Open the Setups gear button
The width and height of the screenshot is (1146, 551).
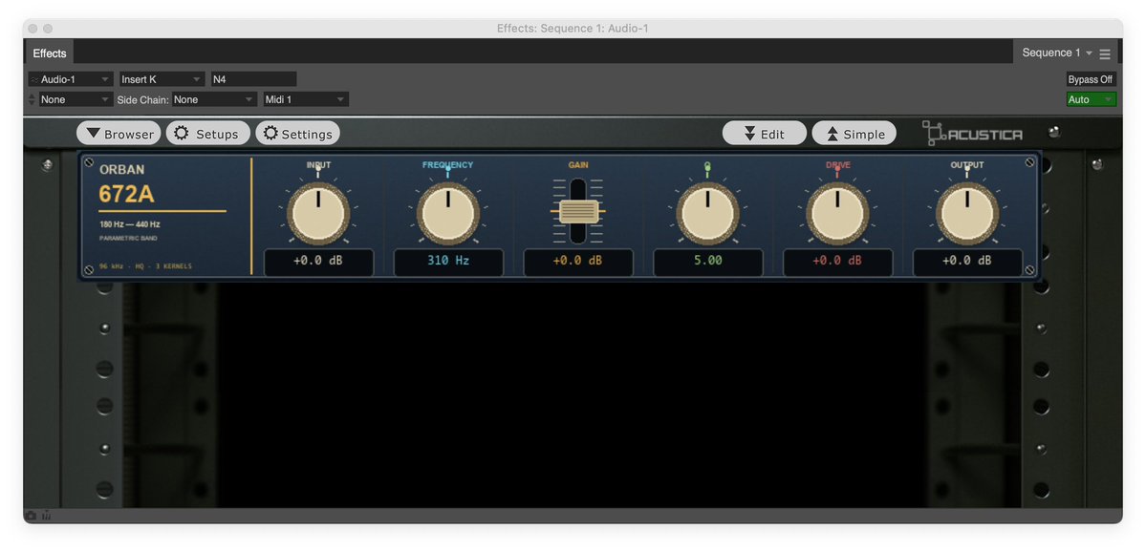pyautogui.click(x=208, y=134)
